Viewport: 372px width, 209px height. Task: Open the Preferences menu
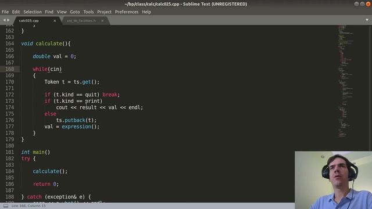tap(127, 12)
